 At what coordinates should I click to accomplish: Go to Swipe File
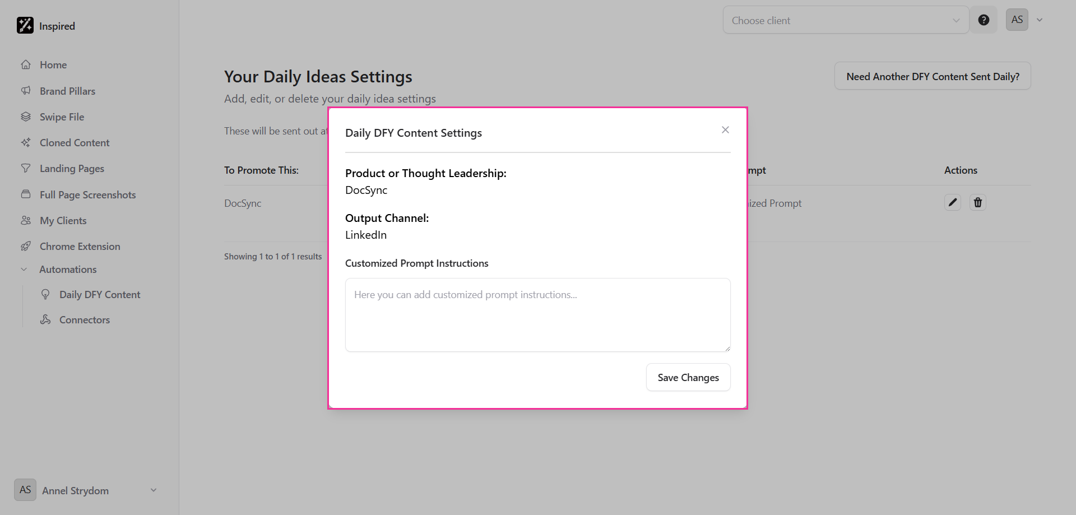(62, 117)
